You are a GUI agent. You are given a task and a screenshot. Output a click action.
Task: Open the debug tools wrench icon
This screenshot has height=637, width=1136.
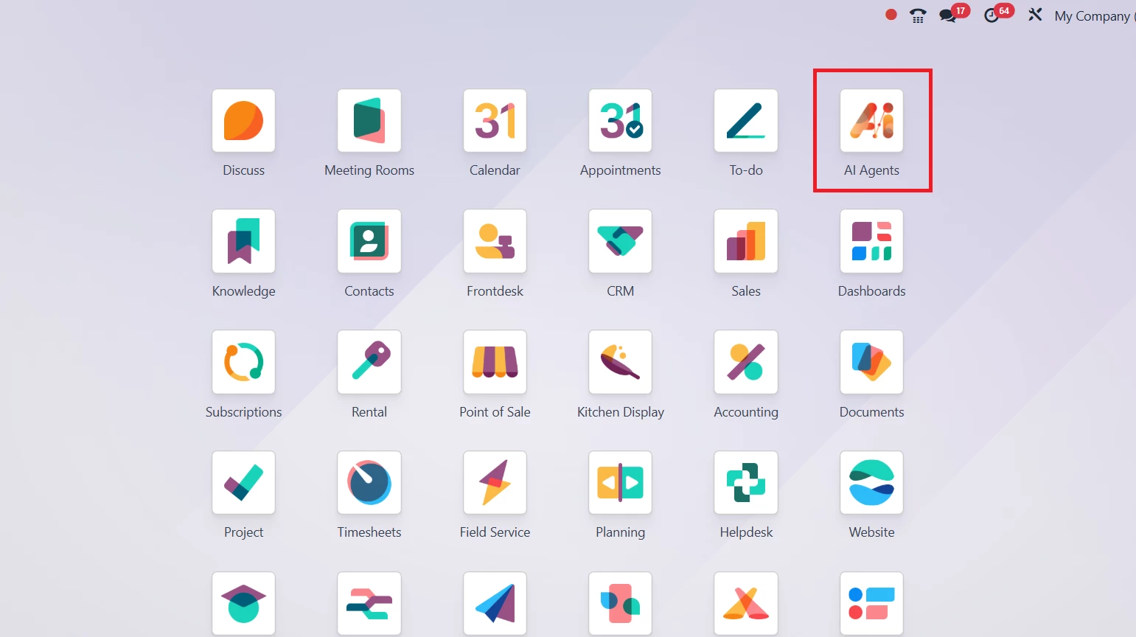tap(1035, 15)
